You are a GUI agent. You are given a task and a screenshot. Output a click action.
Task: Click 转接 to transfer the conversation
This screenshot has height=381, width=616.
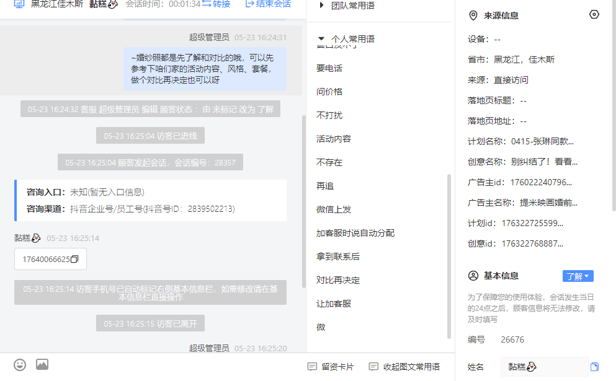pyautogui.click(x=216, y=4)
